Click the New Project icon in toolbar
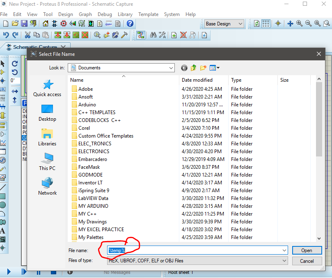Viewport: 332px width, 278px height. [6, 23]
